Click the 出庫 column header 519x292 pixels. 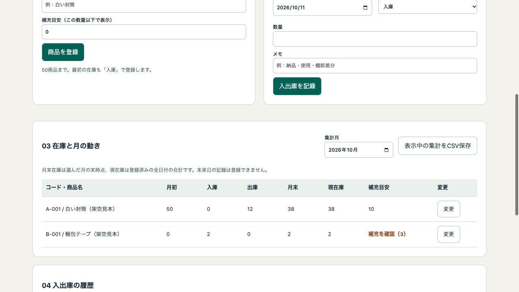(x=253, y=187)
